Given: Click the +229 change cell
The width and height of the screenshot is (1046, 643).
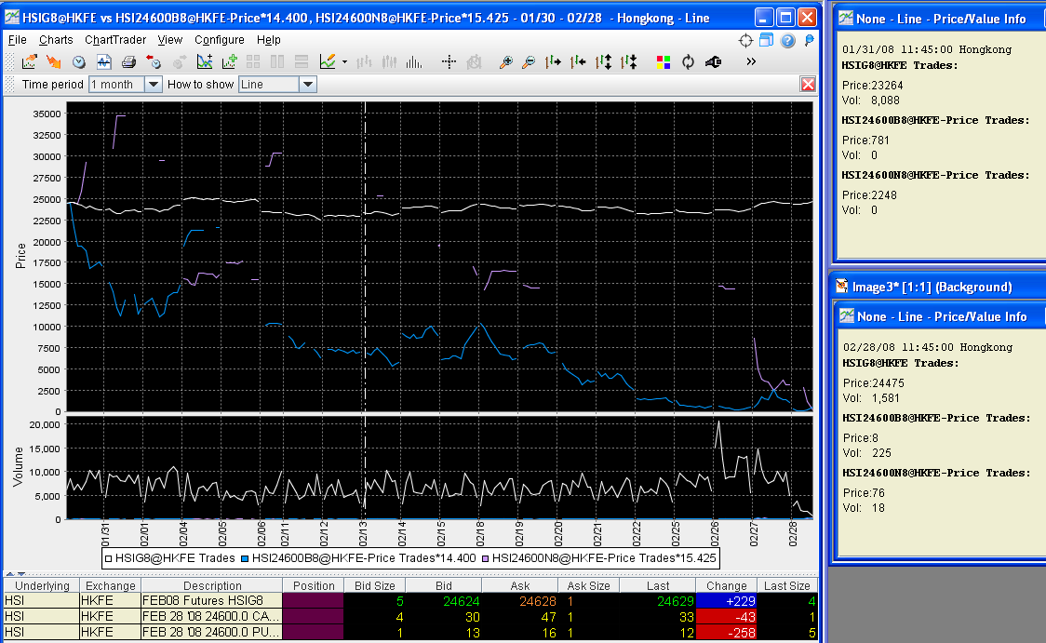Looking at the screenshot, I should click(x=727, y=601).
